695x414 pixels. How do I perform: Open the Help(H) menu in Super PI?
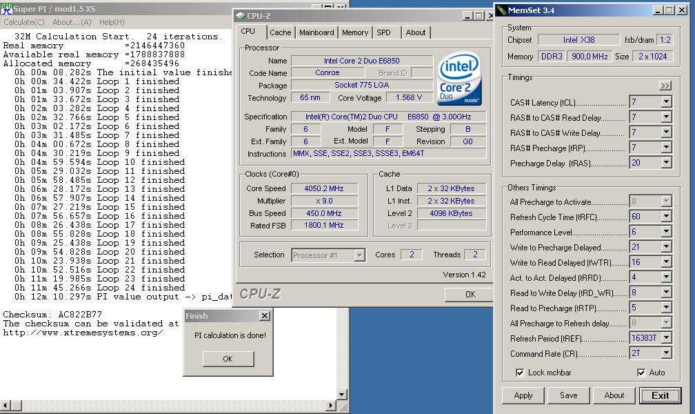click(112, 22)
